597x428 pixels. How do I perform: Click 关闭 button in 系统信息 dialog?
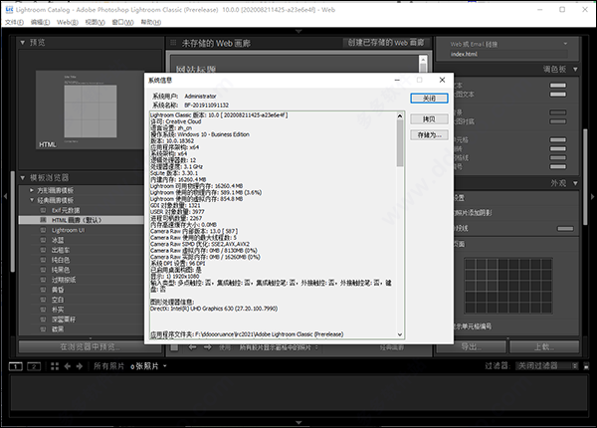429,99
